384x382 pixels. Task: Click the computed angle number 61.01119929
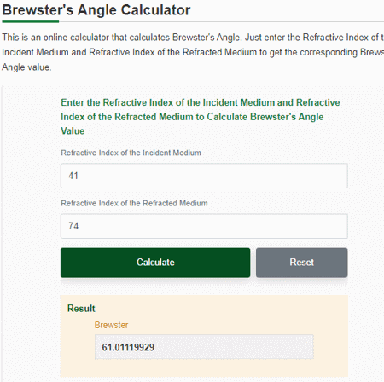128,348
